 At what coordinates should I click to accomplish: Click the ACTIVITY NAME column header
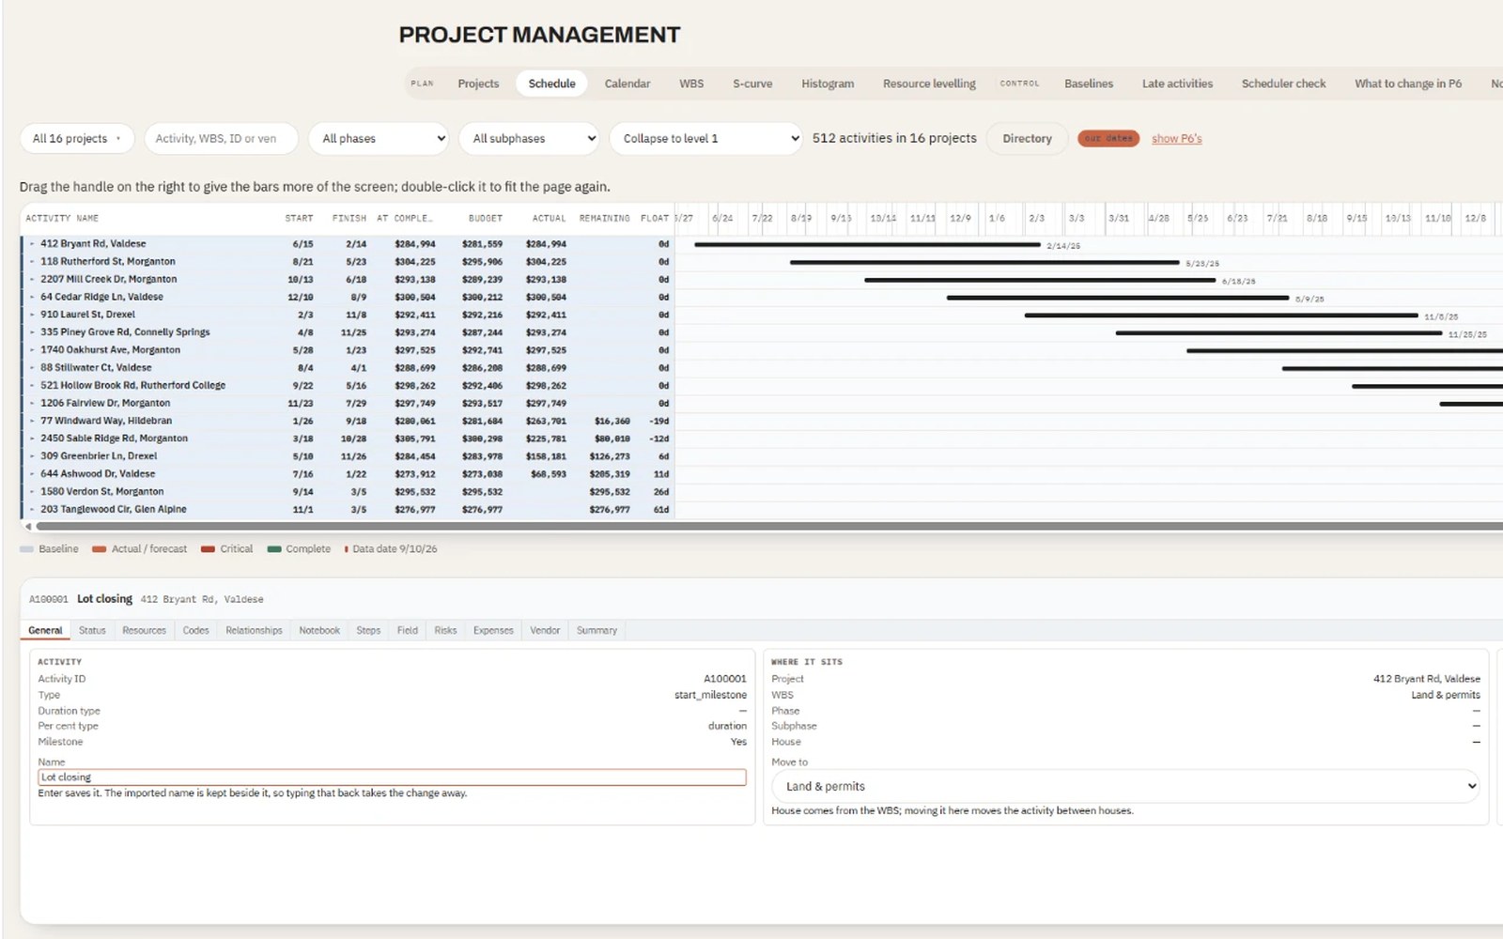pos(62,218)
